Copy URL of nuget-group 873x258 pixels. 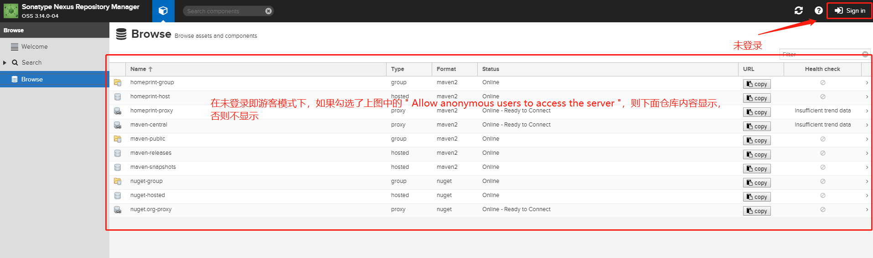pos(757,183)
